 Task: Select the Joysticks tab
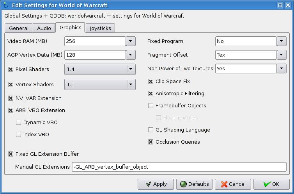point(100,28)
